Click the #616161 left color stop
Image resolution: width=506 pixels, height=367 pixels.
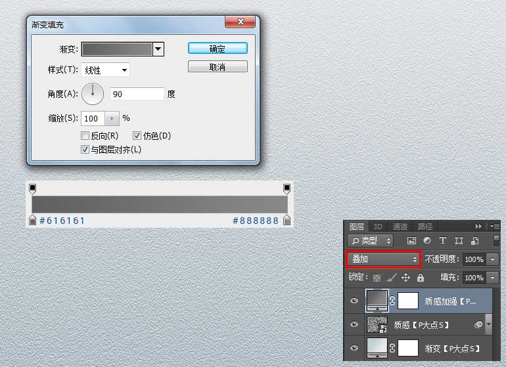point(32,221)
